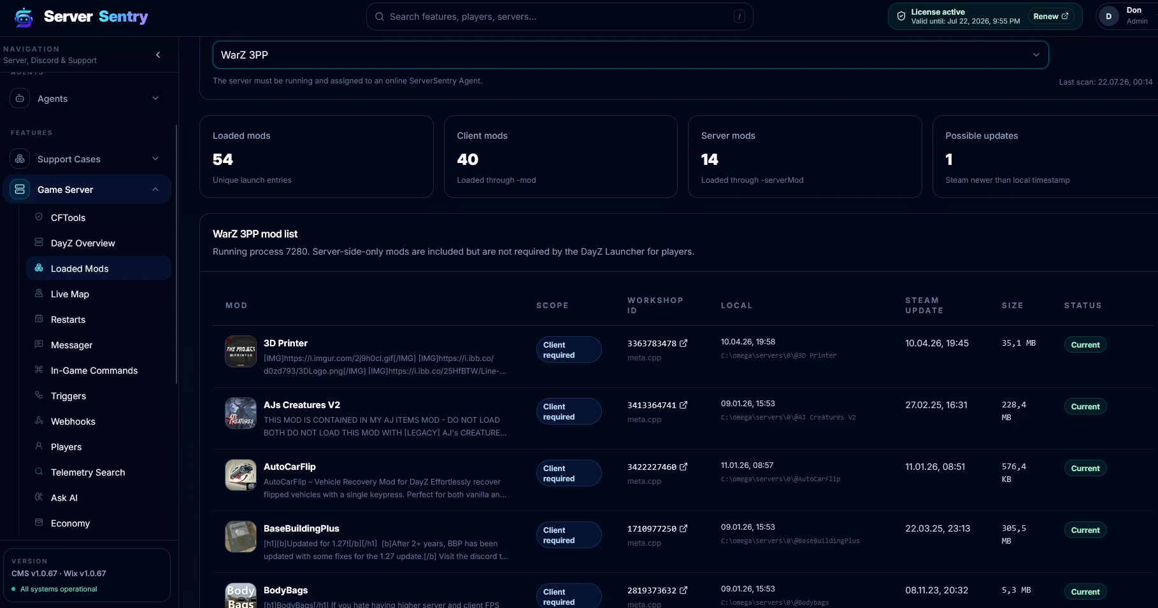Click the MOD column header
This screenshot has width=1158, height=608.
pyautogui.click(x=236, y=306)
